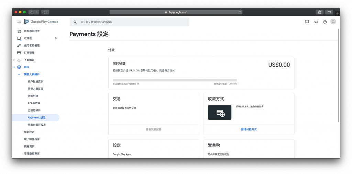Image resolution: width=352 pixels, height=174 pixels.
Task: Click the search field 在 Play 管理中心內搜尋
Action: (129, 22)
